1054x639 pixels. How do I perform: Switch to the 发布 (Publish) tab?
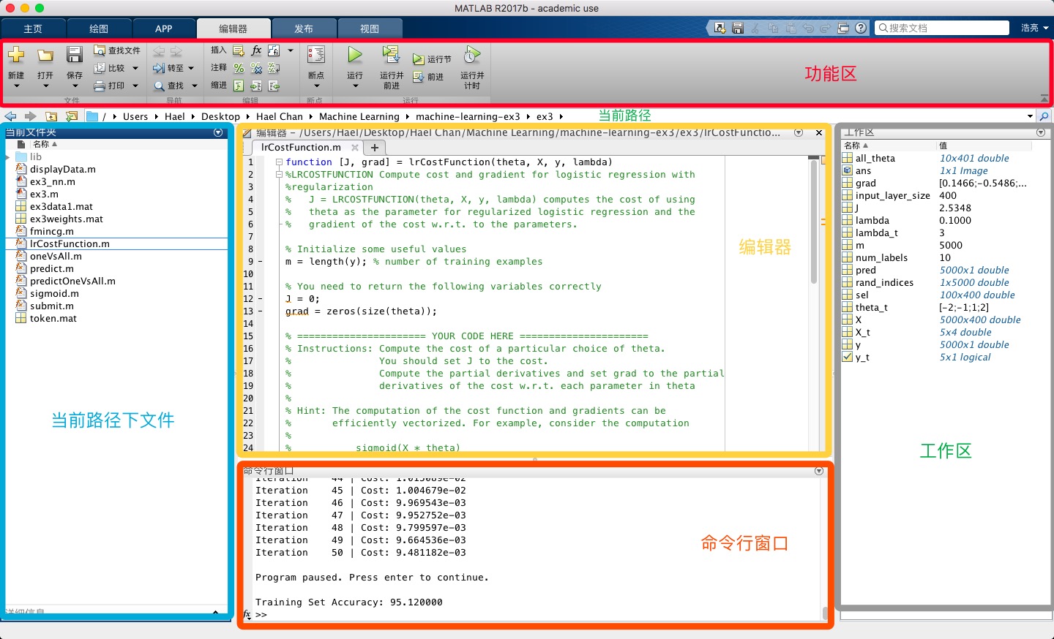point(304,29)
